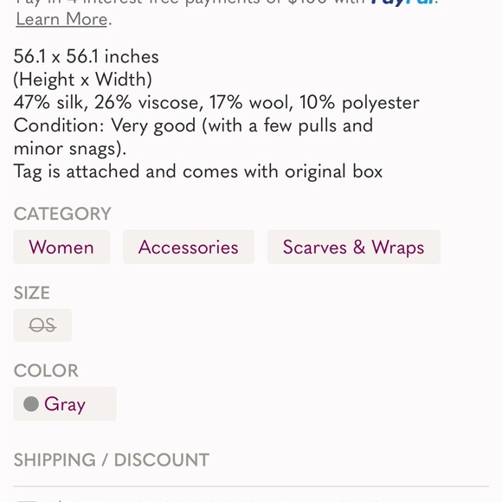The height and width of the screenshot is (502, 502).
Task: Click the silk viscose wool composition line
Action: (216, 103)
